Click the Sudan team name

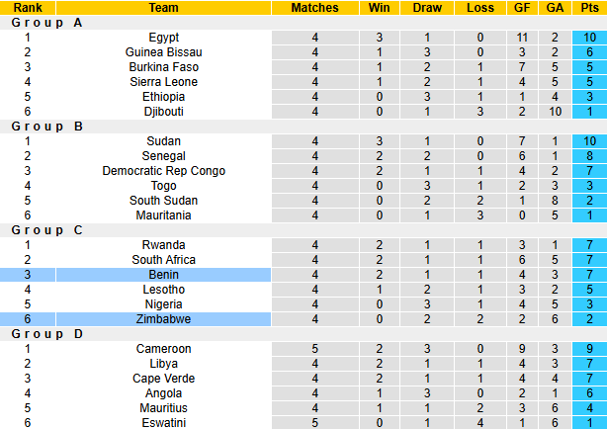(x=163, y=141)
